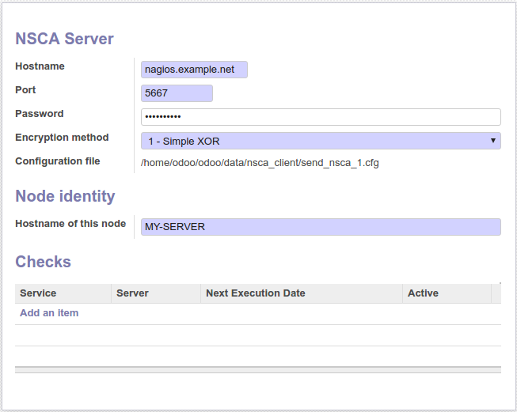
Task: Click the Node identity section heading
Action: 65,196
